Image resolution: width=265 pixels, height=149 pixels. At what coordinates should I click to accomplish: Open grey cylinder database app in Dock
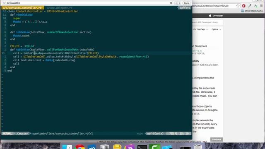[105, 147]
